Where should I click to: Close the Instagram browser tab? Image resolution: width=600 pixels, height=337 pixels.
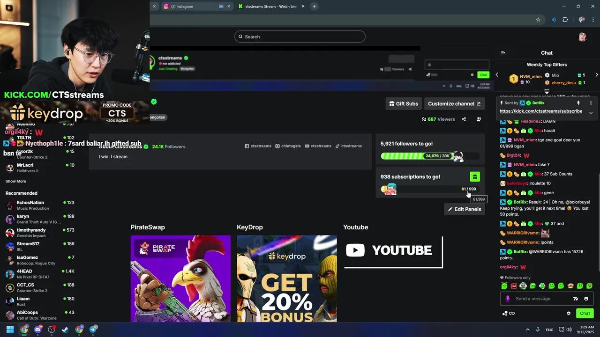click(x=229, y=7)
